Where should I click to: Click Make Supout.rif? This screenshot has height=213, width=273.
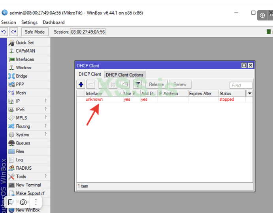point(29,193)
